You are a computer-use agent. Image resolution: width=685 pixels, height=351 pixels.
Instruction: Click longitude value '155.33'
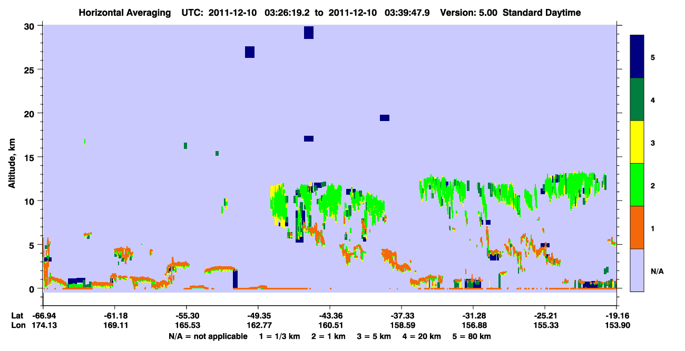[x=545, y=326]
